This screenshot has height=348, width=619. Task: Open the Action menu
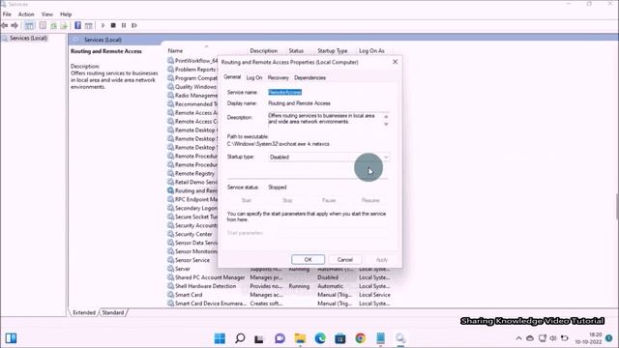[26, 14]
